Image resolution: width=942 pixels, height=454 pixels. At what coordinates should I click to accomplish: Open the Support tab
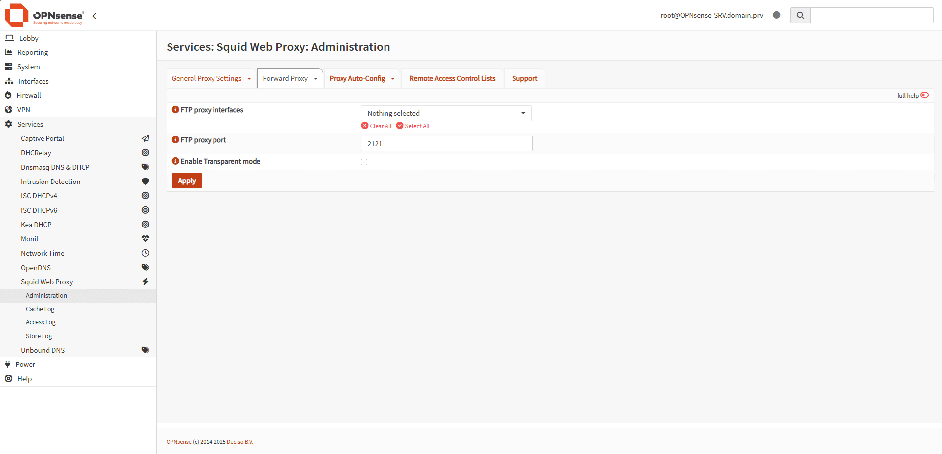pyautogui.click(x=524, y=78)
